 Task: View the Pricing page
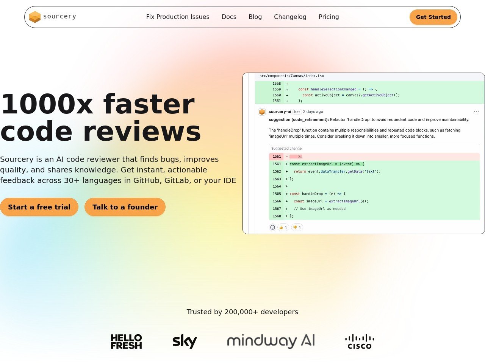coord(329,17)
